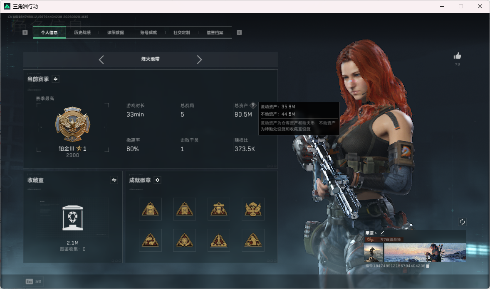Click the E key next-tab hint
Image resolution: width=490 pixels, height=289 pixels.
coord(239,32)
